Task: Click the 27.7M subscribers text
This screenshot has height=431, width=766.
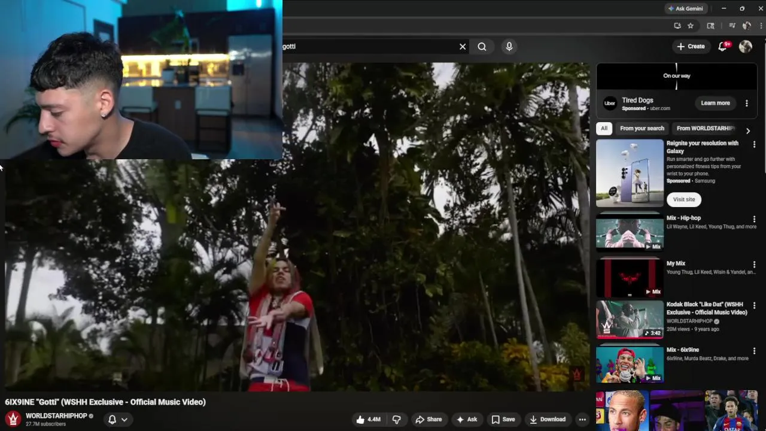Action: 45,424
